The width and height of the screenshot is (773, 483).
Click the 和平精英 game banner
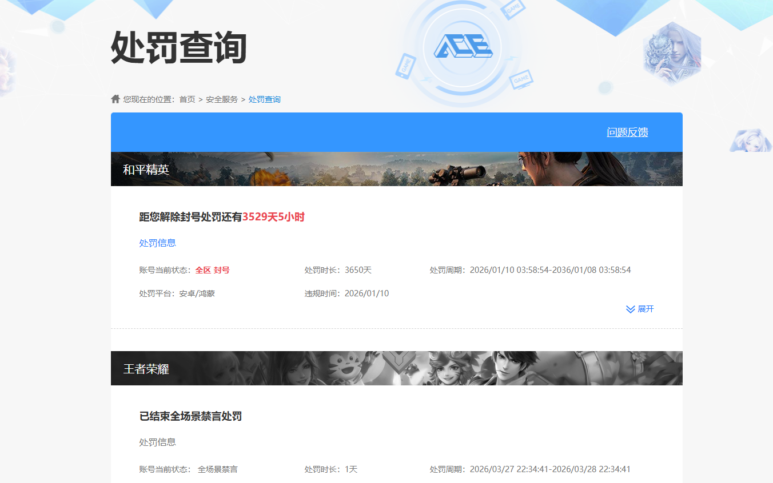click(397, 169)
